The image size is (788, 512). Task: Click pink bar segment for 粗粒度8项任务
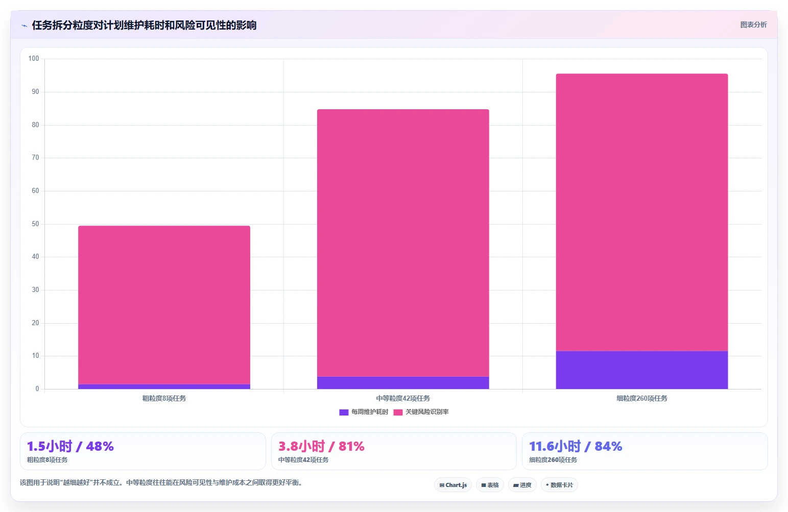164,305
